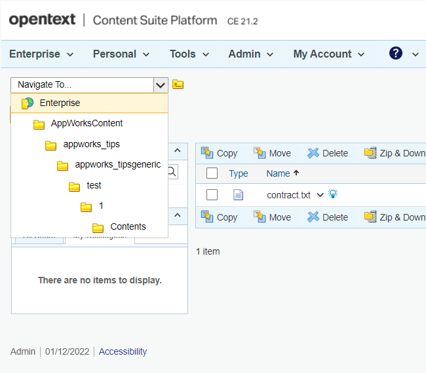
Task: Open the Enterprise menu
Action: (41, 54)
